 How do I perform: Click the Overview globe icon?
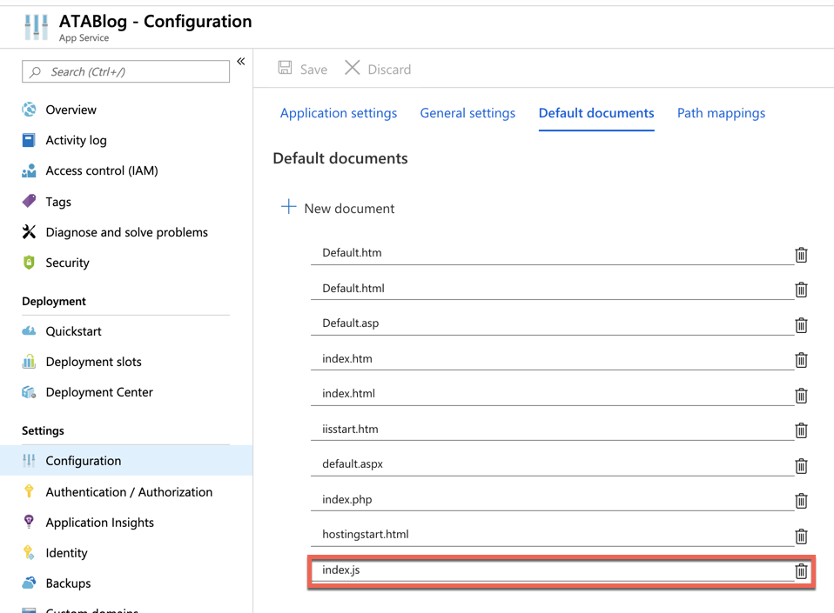click(30, 110)
